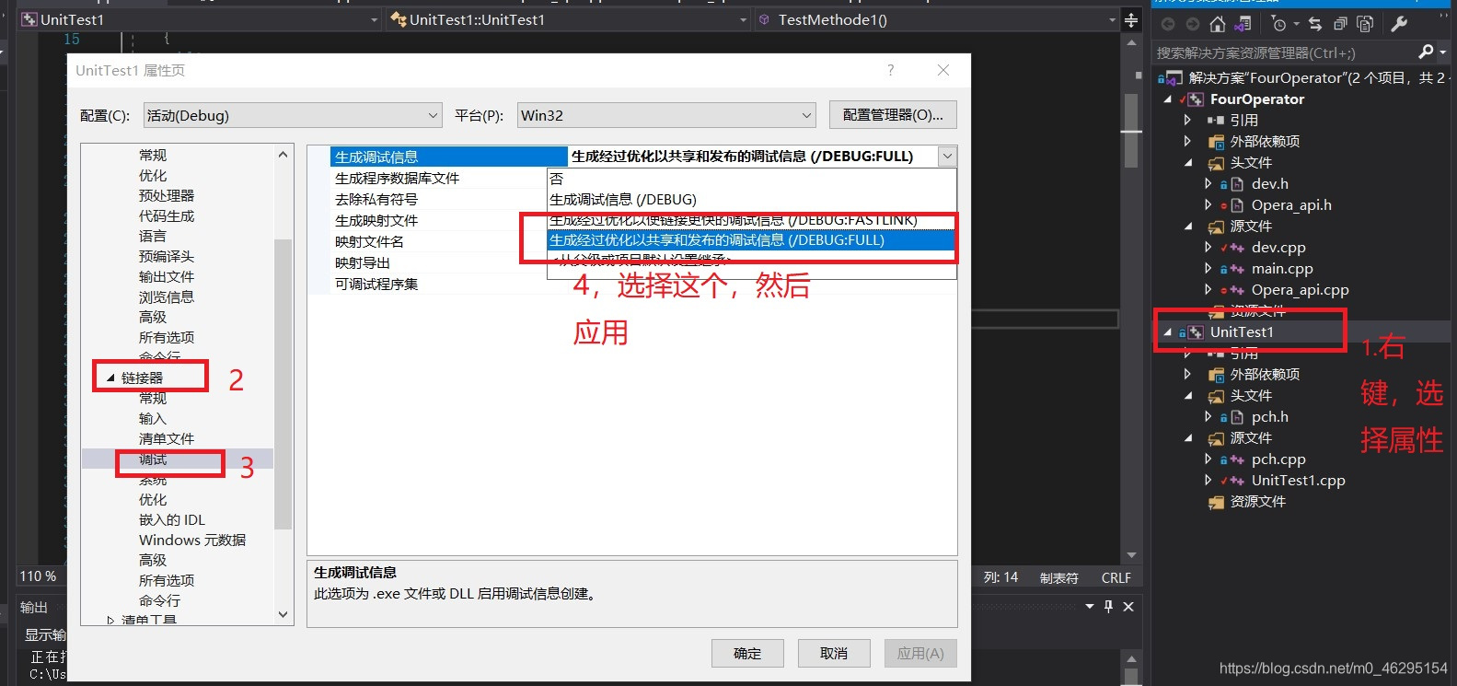Screen dimensions: 1457x686
Task: Select the 生成映射文件 property row
Action: 438,221
